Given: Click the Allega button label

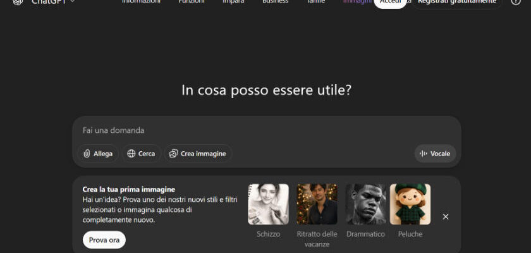Looking at the screenshot, I should point(103,154).
